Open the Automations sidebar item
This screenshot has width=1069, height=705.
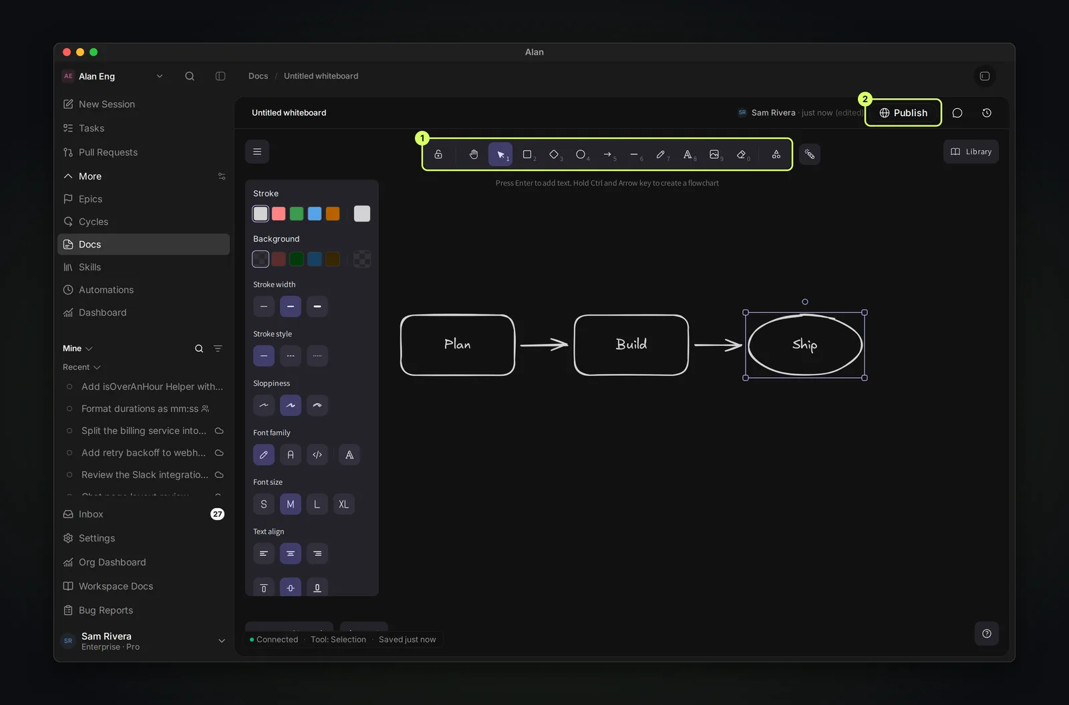click(144, 290)
